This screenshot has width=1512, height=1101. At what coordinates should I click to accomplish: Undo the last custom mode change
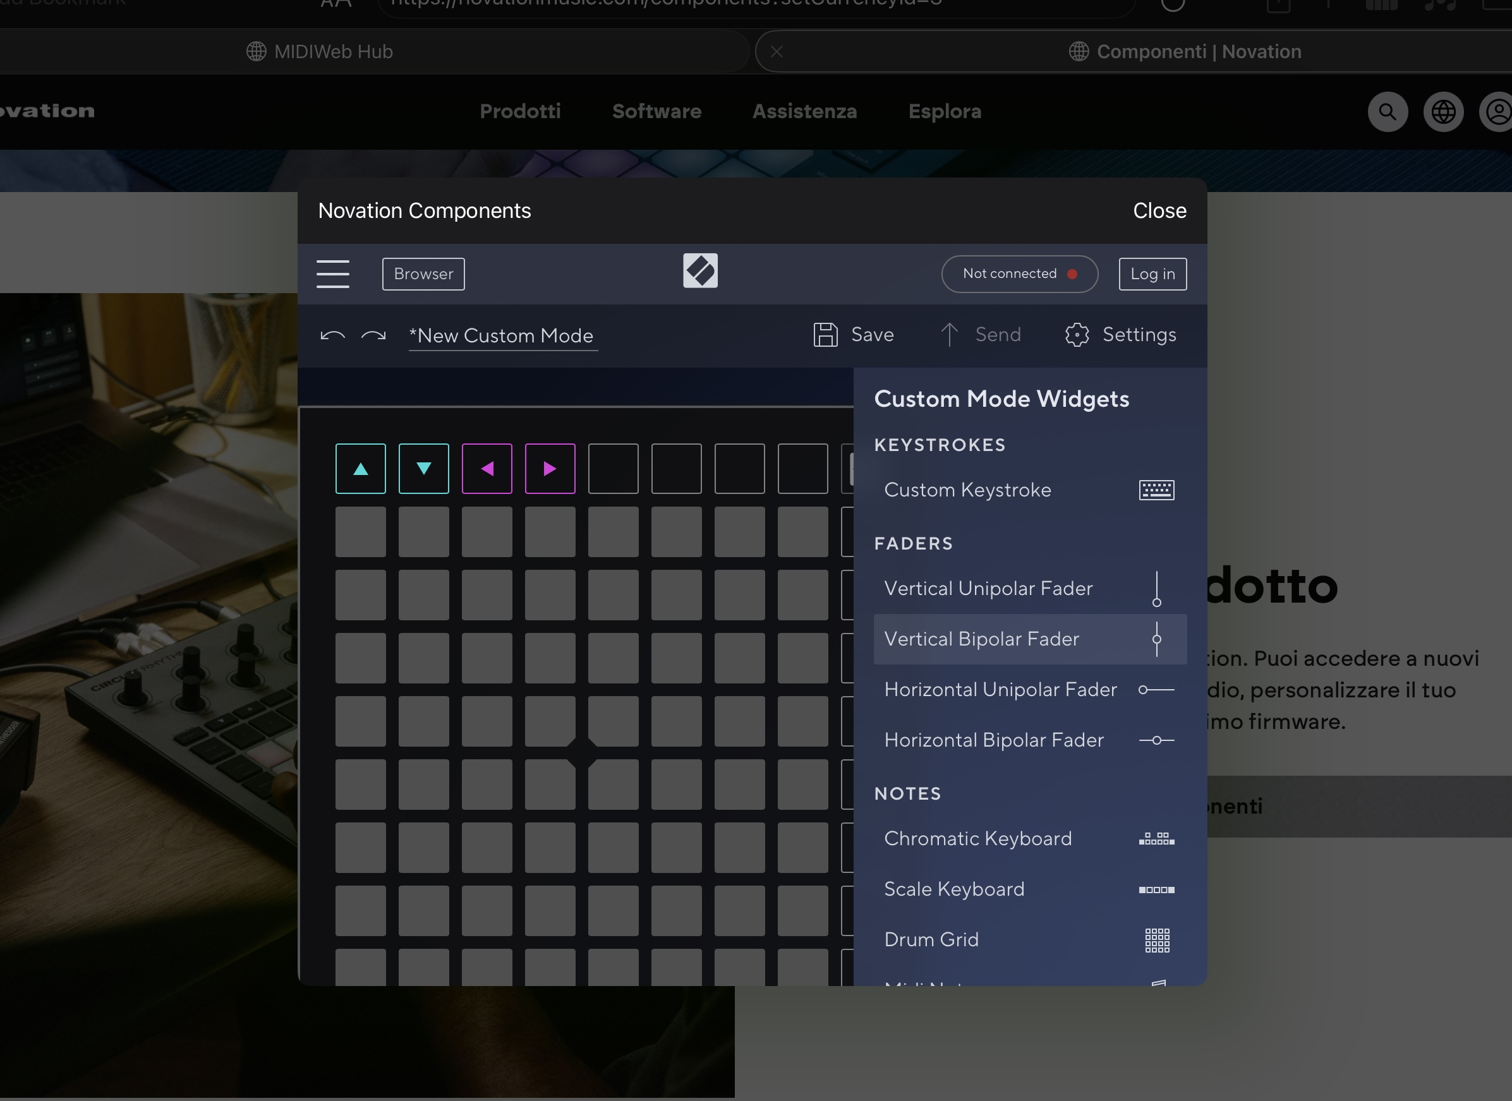coord(333,335)
